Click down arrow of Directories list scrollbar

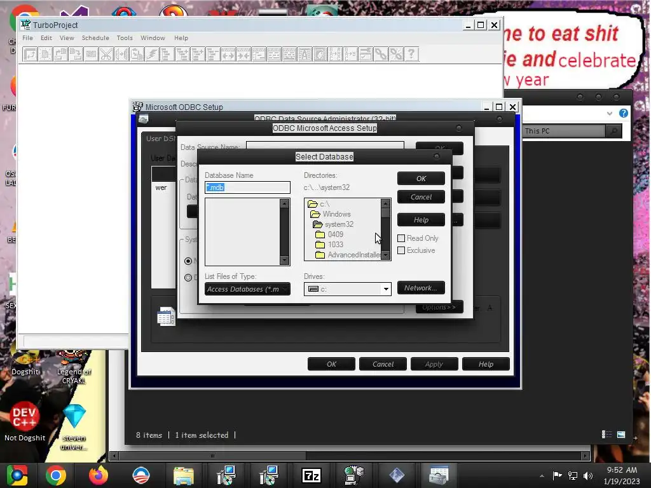pyautogui.click(x=386, y=255)
